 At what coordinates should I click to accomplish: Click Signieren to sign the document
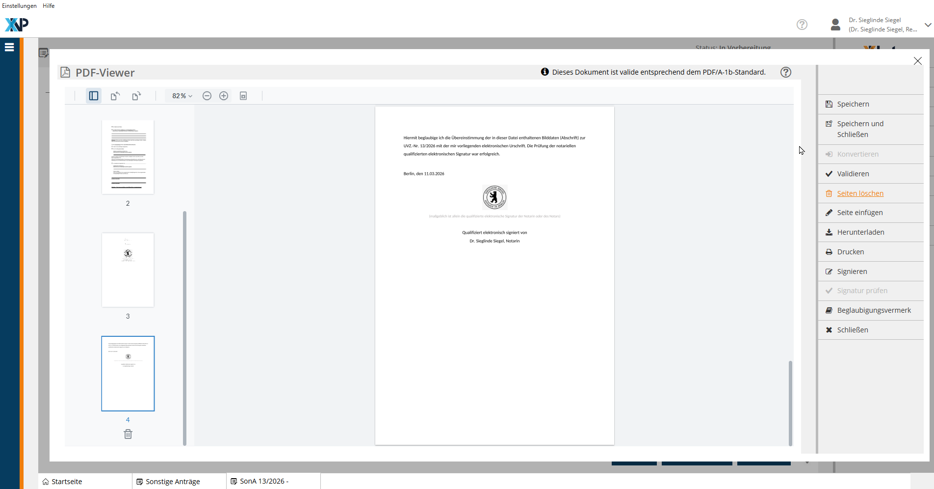point(852,272)
